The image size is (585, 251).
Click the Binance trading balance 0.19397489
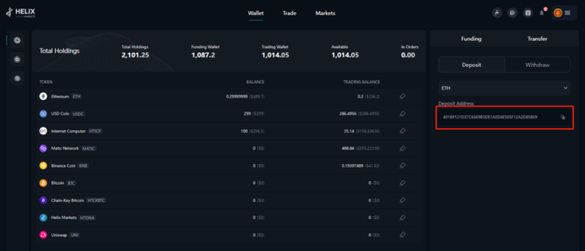coord(353,166)
